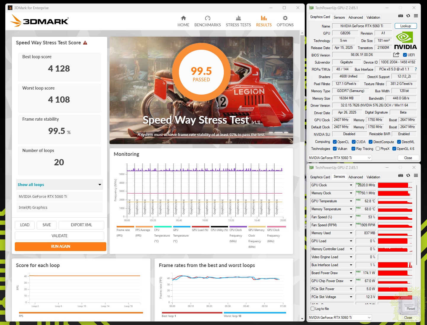This screenshot has width=427, height=325.
Task: Click Close button in top GPU-Z window
Action: point(408,158)
